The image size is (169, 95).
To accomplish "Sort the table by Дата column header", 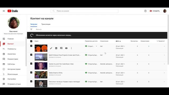I will pos(117,41).
